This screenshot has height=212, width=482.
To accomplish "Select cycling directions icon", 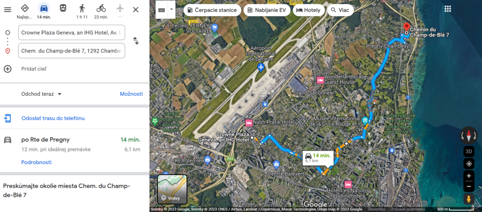I will tap(101, 8).
